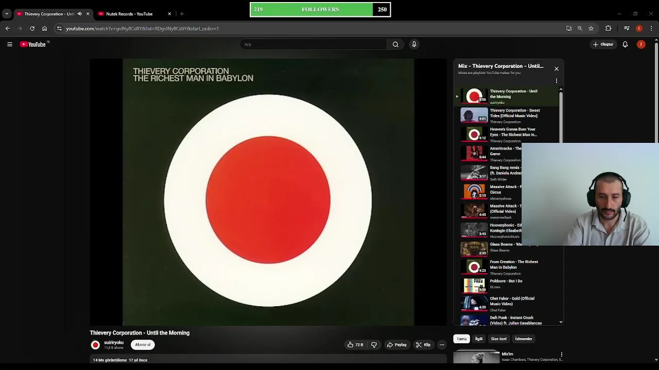This screenshot has height=370, width=659.
Task: Click the Oluştur create button
Action: coord(603,44)
